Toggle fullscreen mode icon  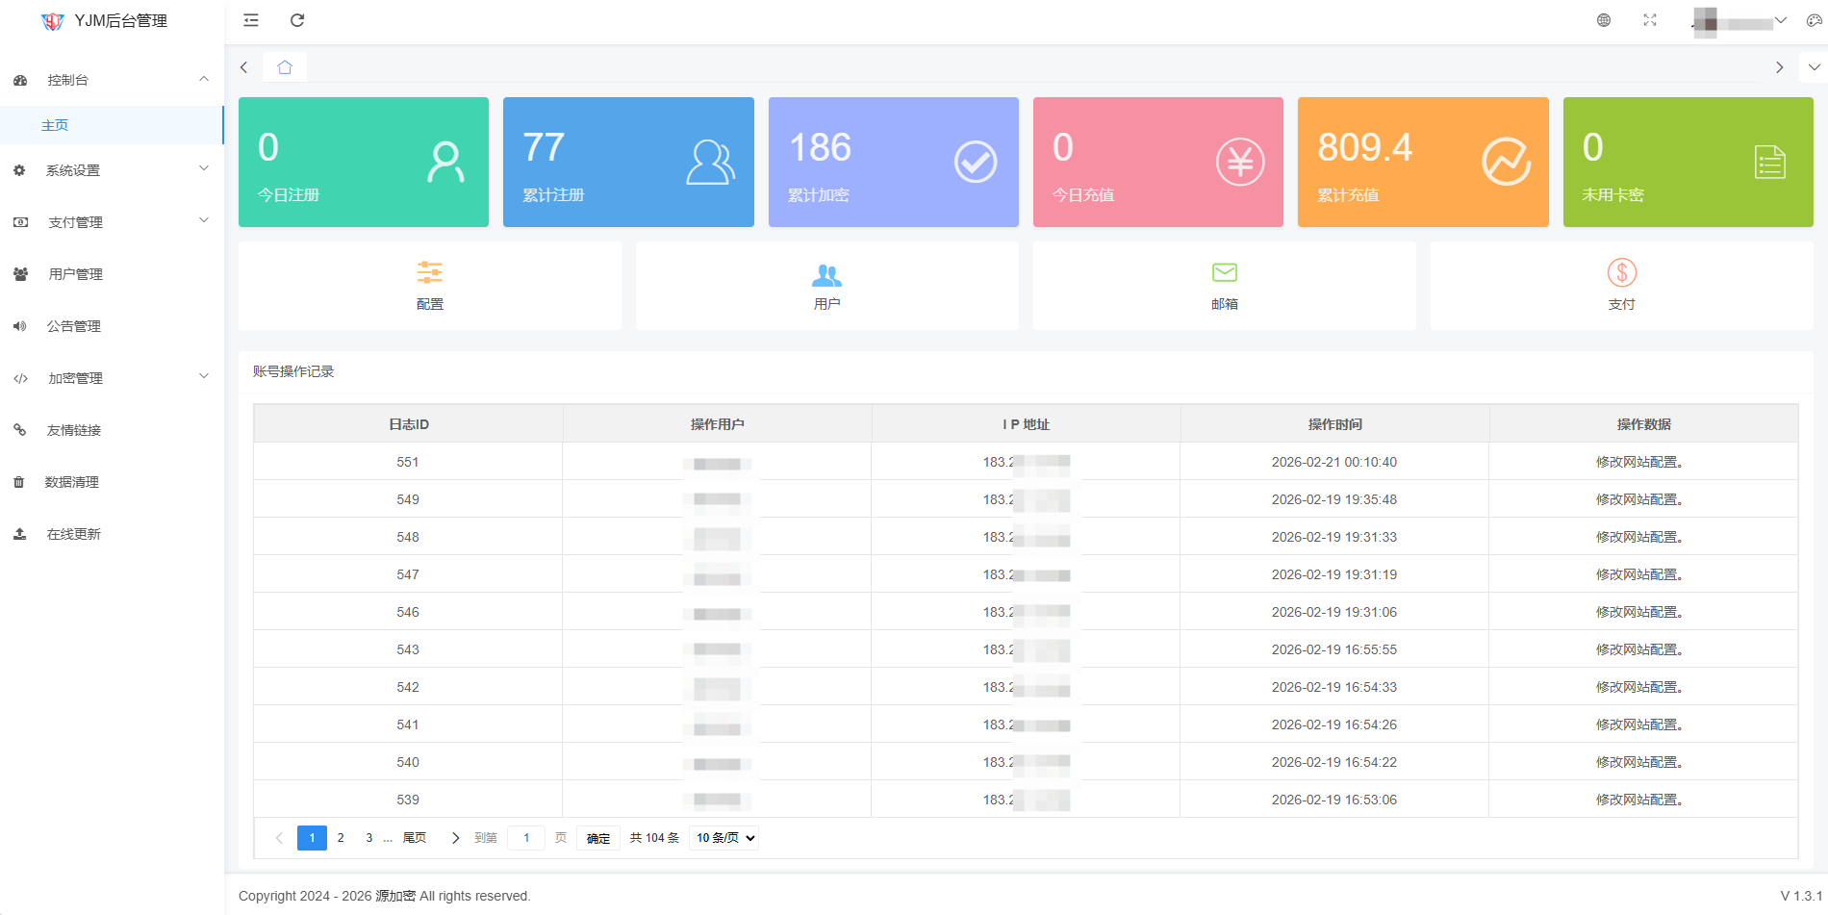pyautogui.click(x=1650, y=20)
